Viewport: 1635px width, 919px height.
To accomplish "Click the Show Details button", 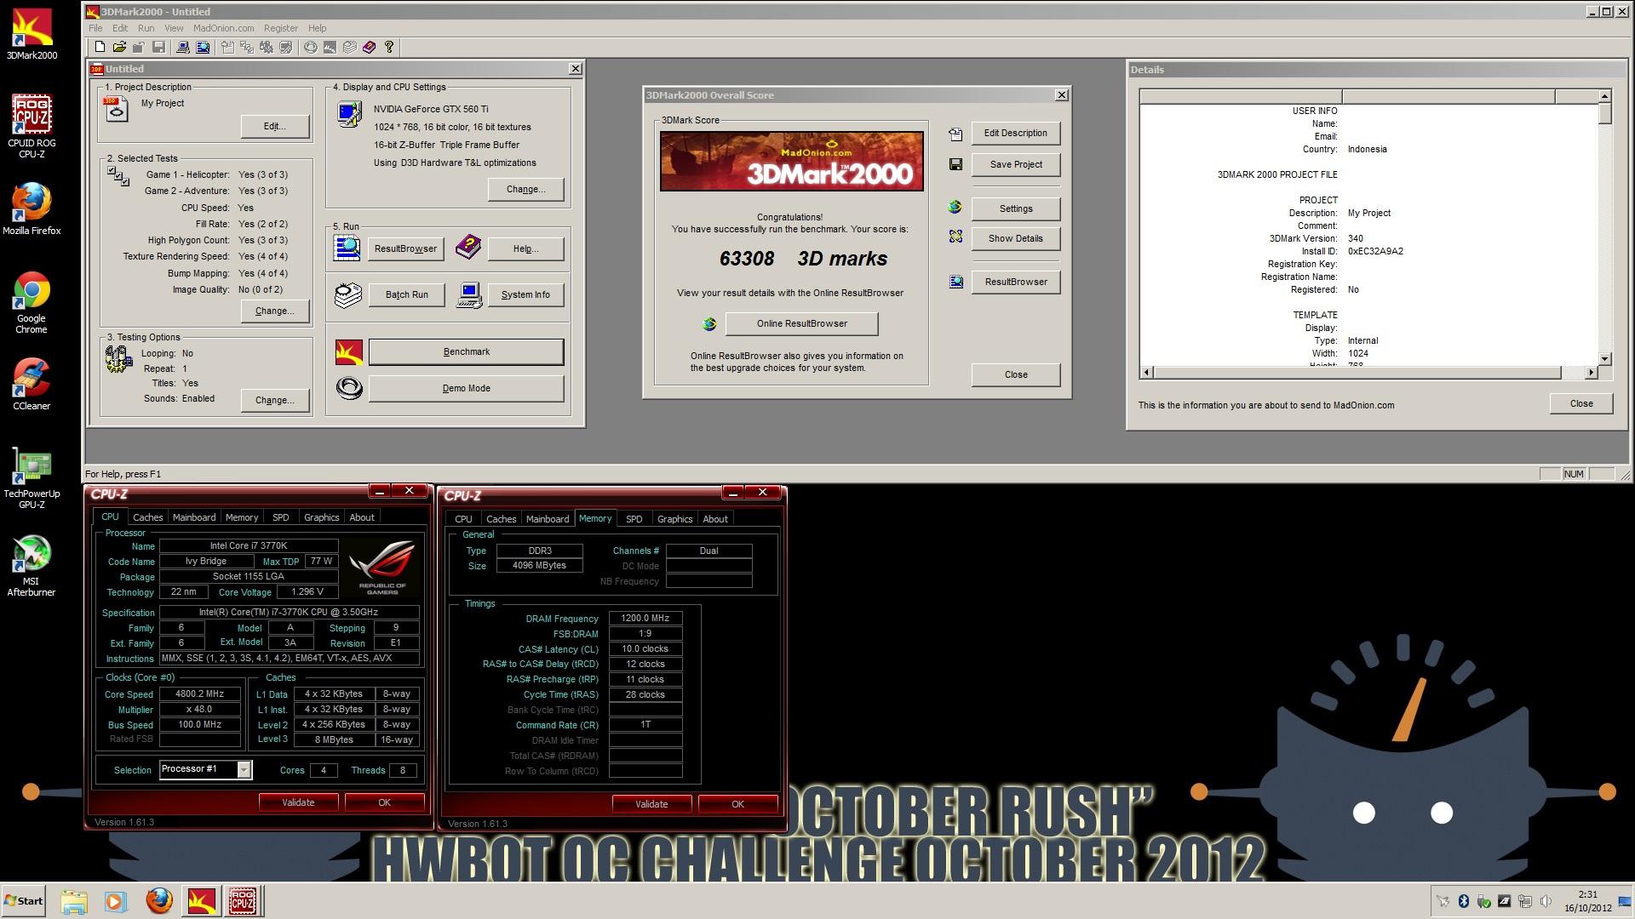I will (x=1015, y=238).
